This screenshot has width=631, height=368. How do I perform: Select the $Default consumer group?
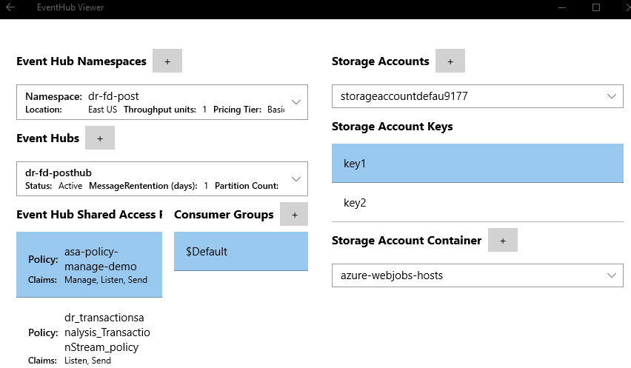click(241, 251)
